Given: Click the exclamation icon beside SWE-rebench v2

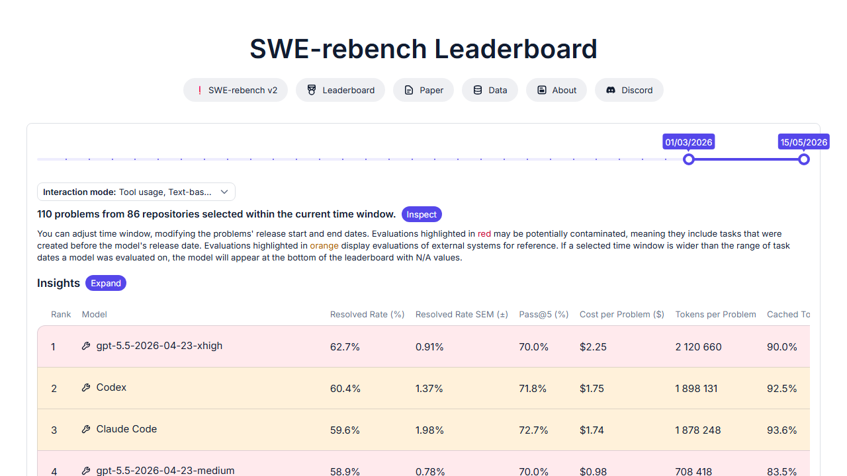Looking at the screenshot, I should pyautogui.click(x=199, y=90).
